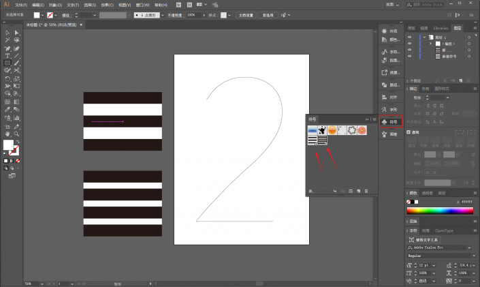Open Adobe Bridge via Br icon
Viewport: 480px width, 287px height.
[179, 5]
